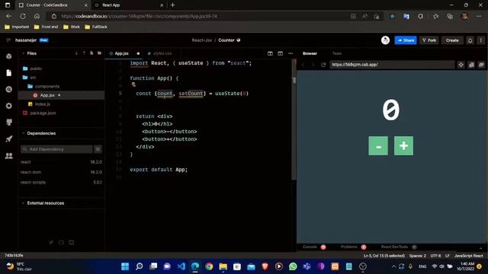Open the Deployment rocket icon
488x274 pixels.
click(x=8, y=139)
